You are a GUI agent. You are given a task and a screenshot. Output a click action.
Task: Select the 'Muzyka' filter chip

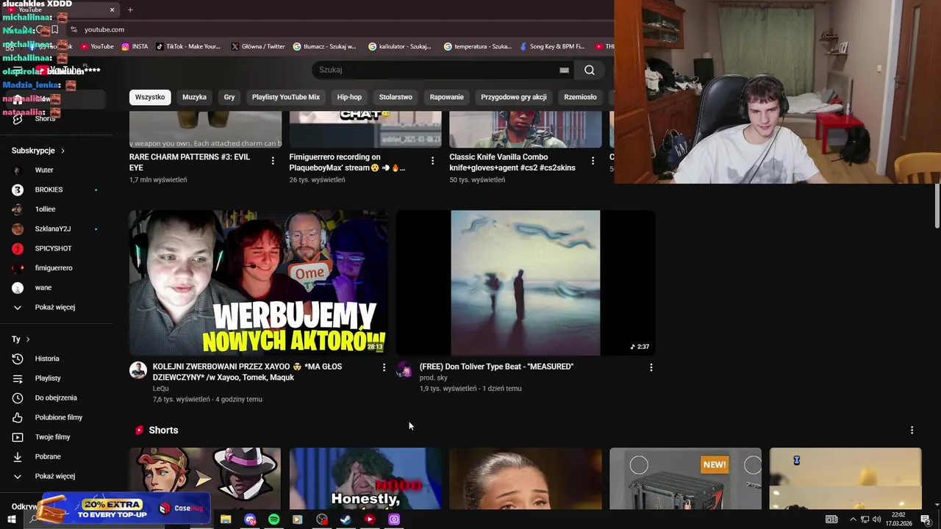[194, 97]
